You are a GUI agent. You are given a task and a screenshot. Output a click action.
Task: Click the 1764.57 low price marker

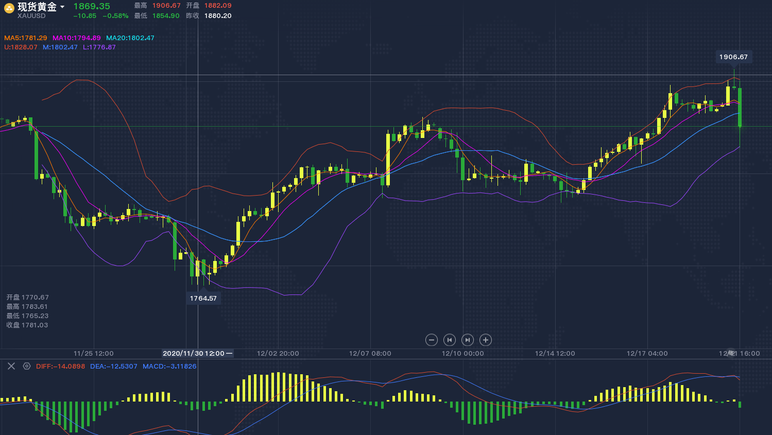203,299
